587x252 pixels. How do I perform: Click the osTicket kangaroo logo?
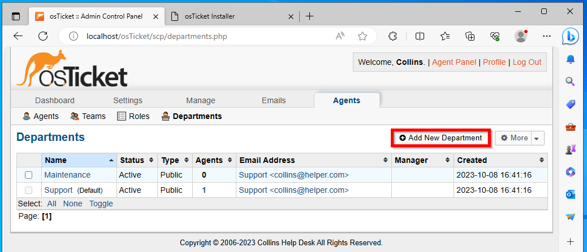tap(72, 68)
